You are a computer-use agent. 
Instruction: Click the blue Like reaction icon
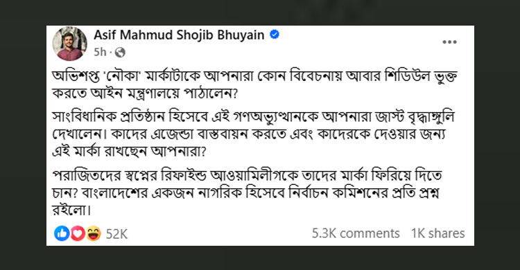tap(62, 233)
